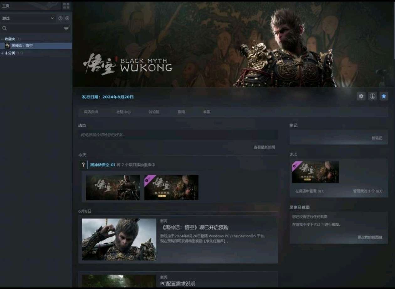Switch to the 社区中心 tab
395x289 pixels.
(x=123, y=112)
